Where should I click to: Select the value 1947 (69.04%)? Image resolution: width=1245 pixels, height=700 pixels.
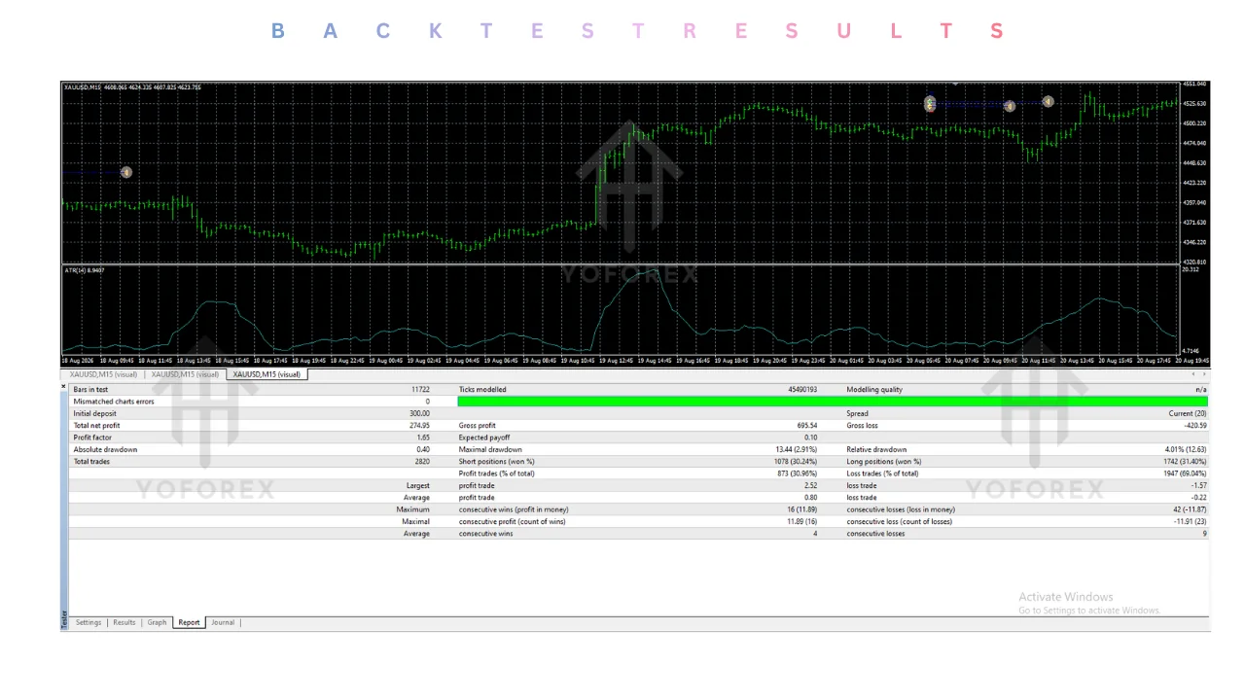click(x=1185, y=473)
